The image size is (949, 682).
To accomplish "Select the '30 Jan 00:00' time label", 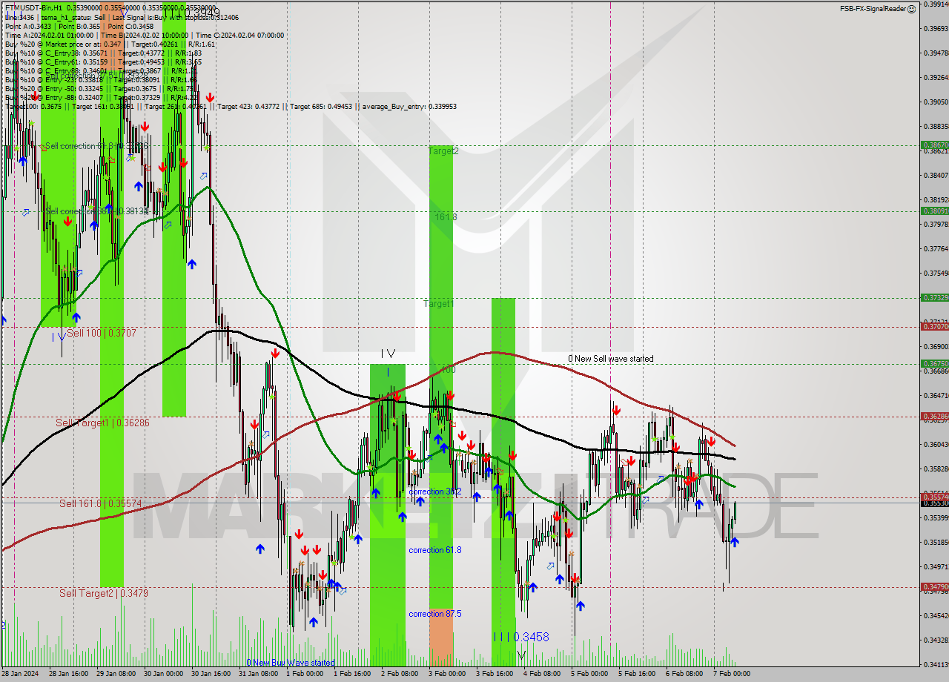I will coord(164,674).
